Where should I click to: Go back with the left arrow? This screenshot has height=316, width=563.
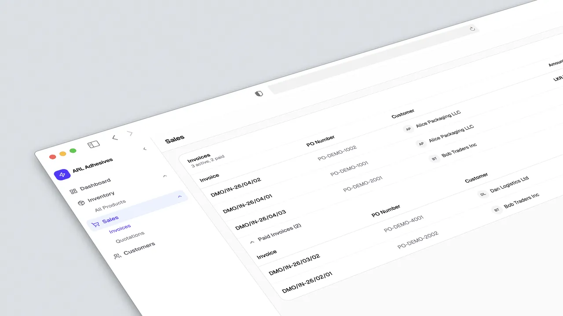click(115, 138)
